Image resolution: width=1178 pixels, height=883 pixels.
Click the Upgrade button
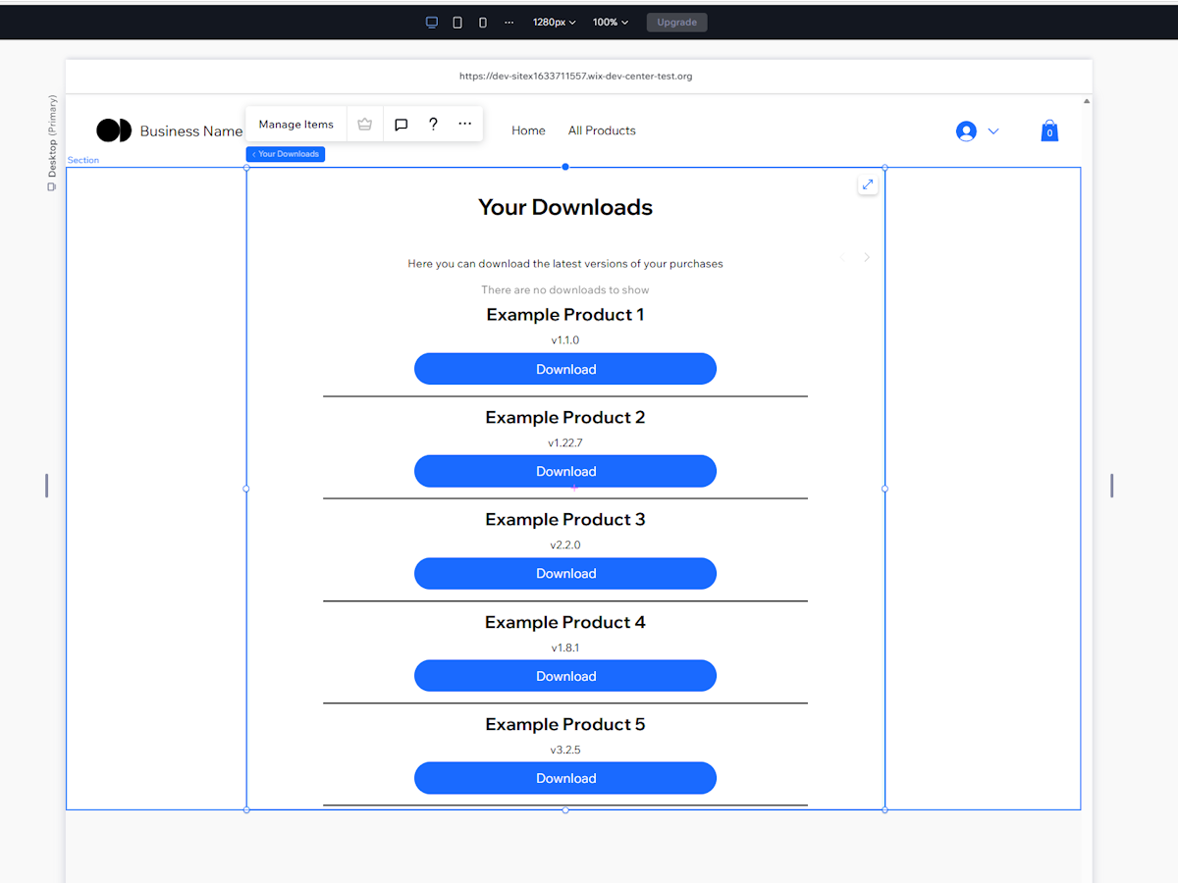(x=676, y=23)
